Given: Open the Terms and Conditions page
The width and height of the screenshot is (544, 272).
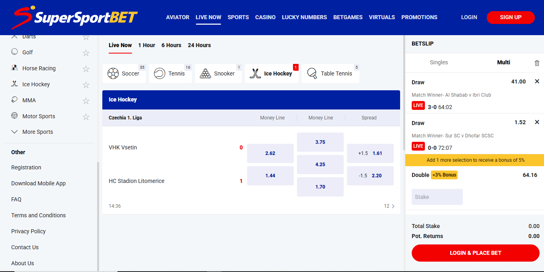Looking at the screenshot, I should click(38, 215).
